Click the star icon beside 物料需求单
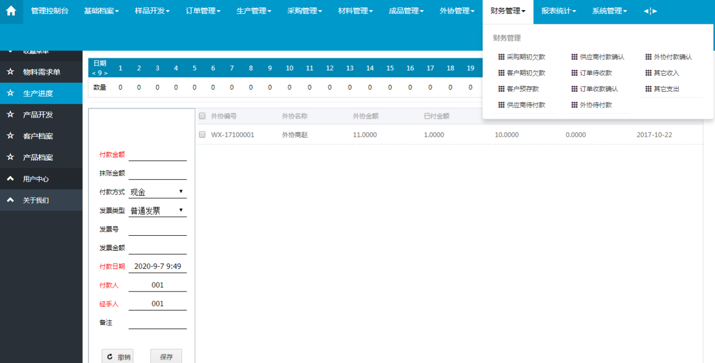715x363 pixels. point(10,72)
